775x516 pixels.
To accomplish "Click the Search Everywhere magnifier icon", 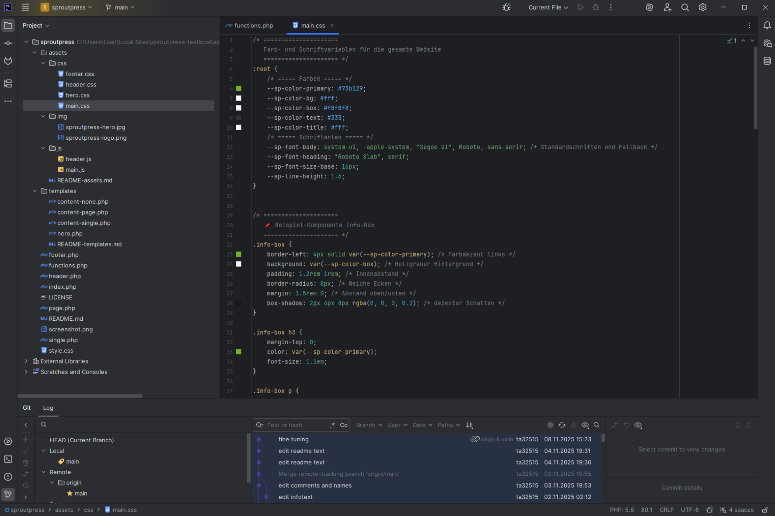I will [x=685, y=7].
